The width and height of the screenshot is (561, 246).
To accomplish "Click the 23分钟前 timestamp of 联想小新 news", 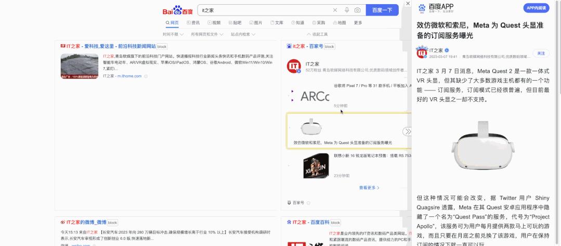I will [342, 176].
